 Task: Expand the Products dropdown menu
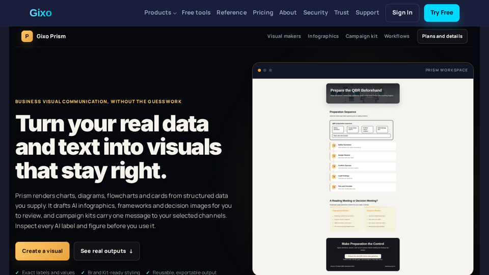pyautogui.click(x=160, y=13)
